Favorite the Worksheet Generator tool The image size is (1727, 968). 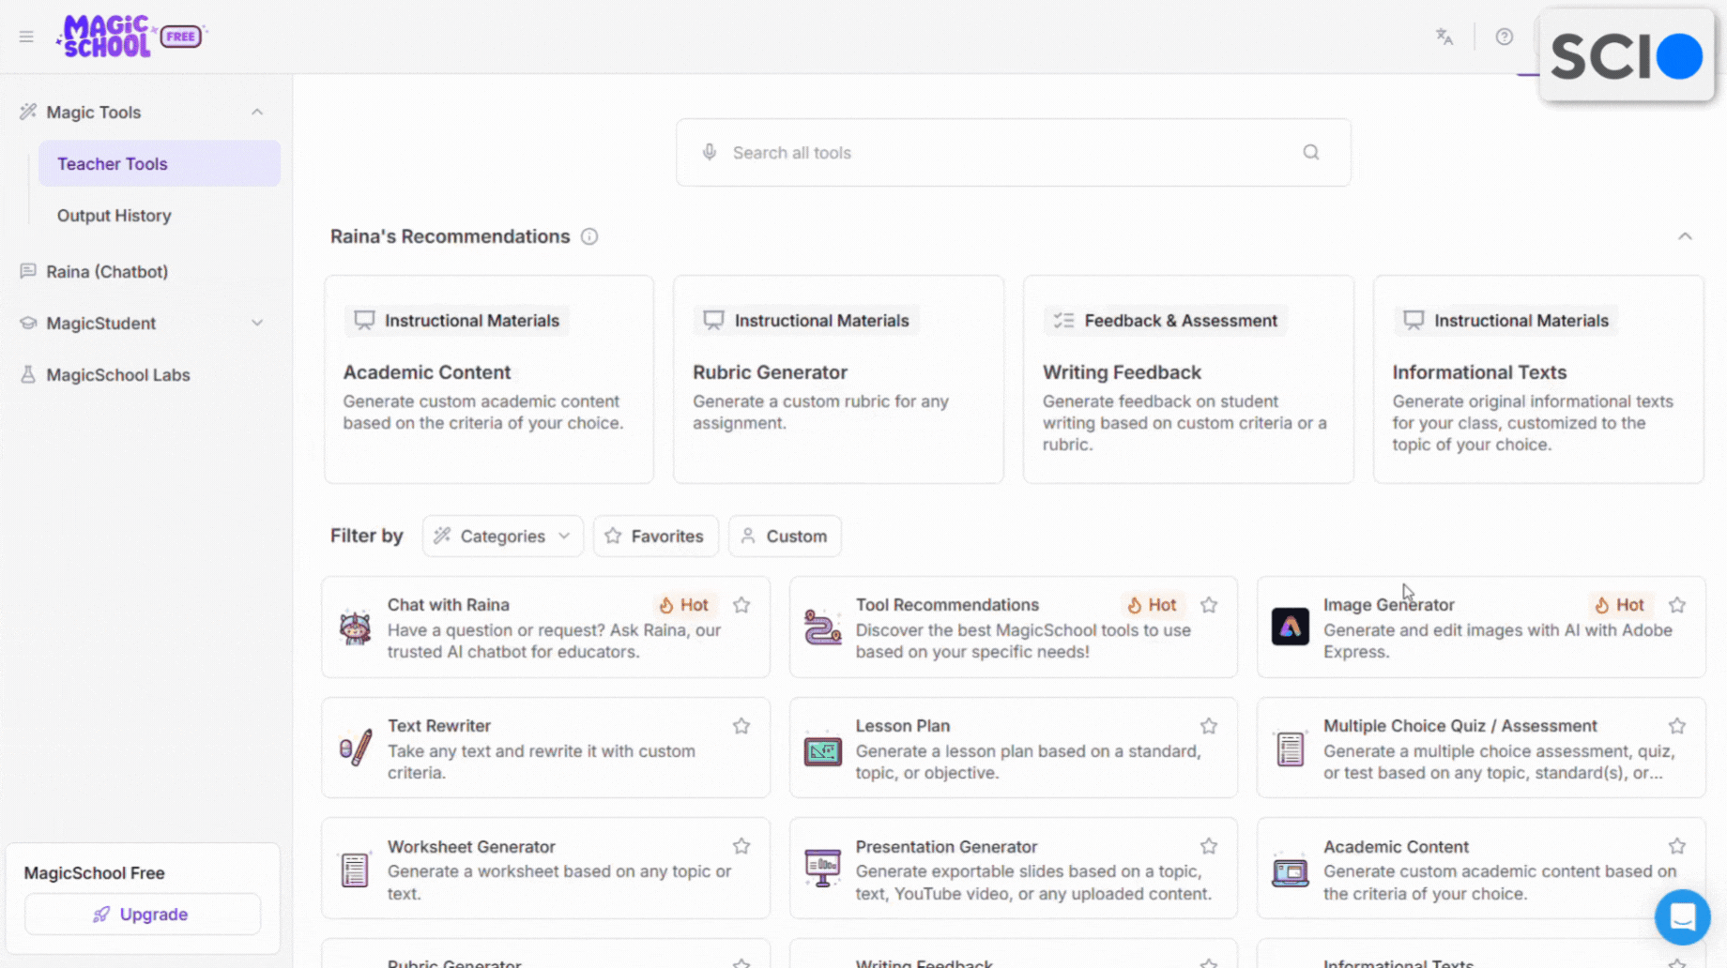click(741, 846)
